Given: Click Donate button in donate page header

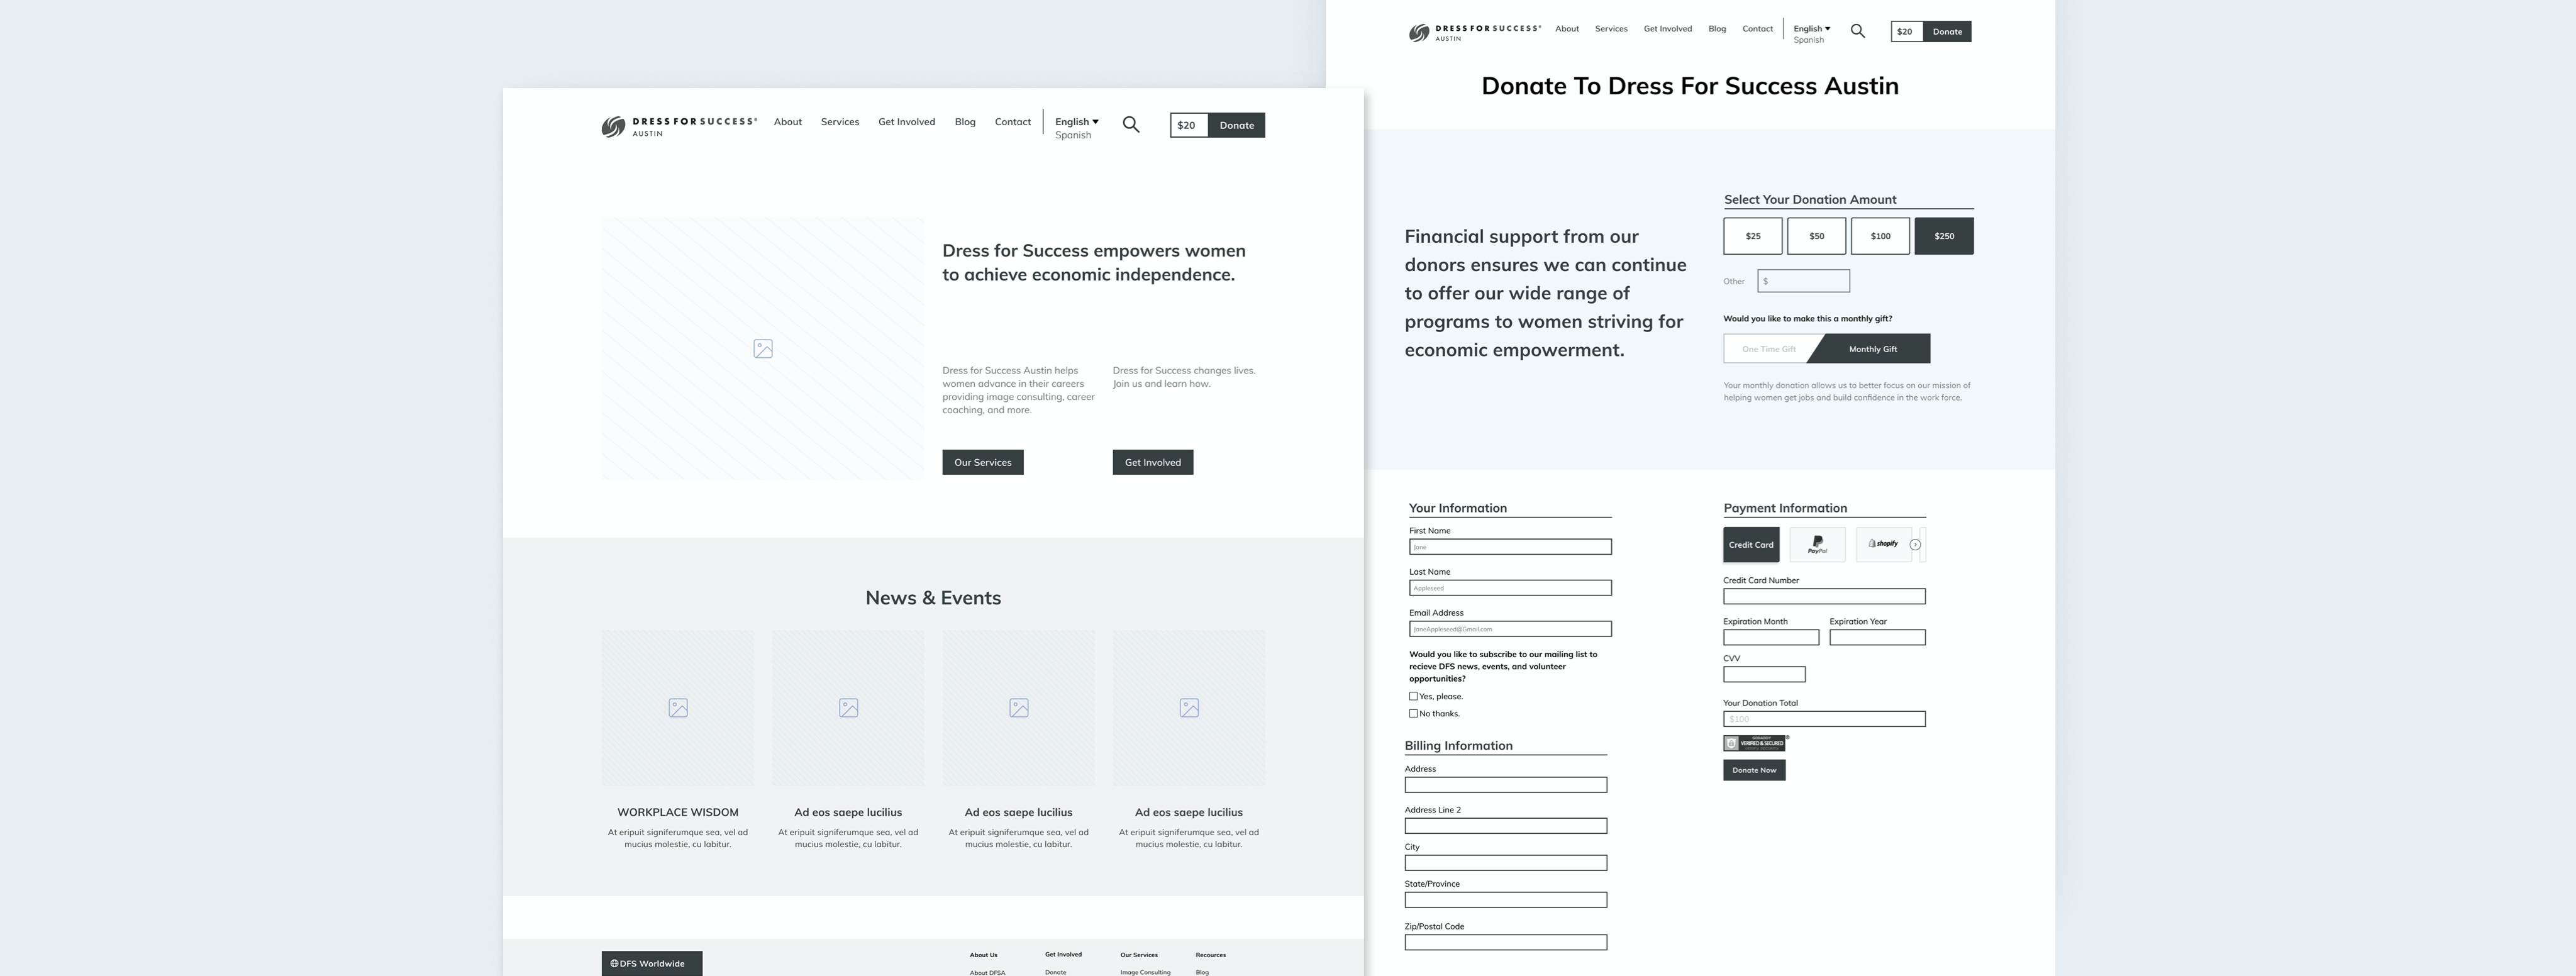Looking at the screenshot, I should [x=1948, y=32].
